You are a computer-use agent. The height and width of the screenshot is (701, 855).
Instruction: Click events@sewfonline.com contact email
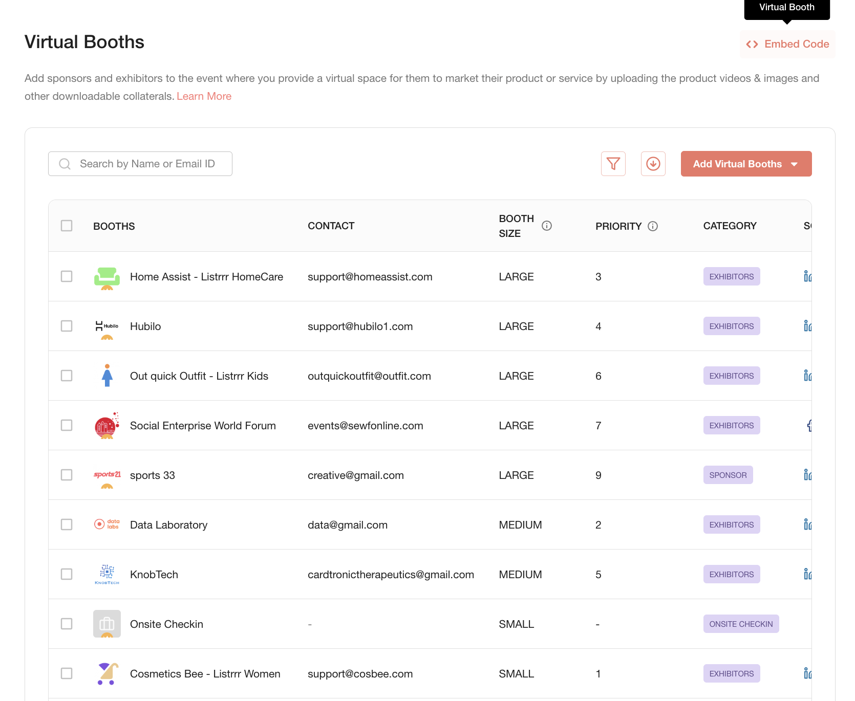tap(366, 426)
